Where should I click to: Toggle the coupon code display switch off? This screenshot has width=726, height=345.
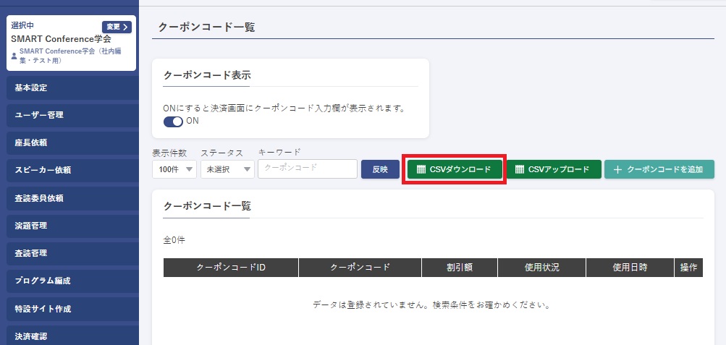click(173, 121)
